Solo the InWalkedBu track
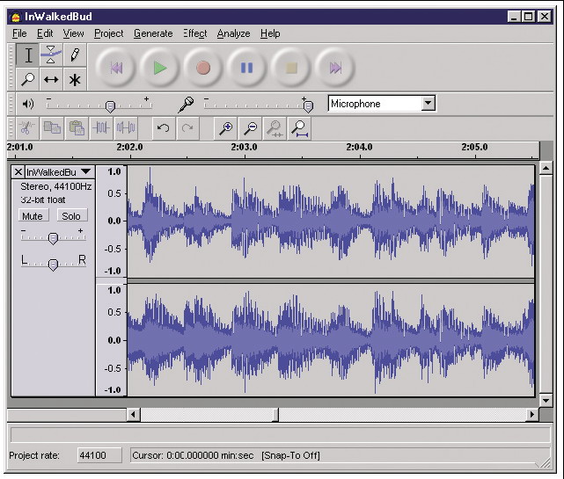Image resolution: width=564 pixels, height=479 pixels. coord(71,215)
